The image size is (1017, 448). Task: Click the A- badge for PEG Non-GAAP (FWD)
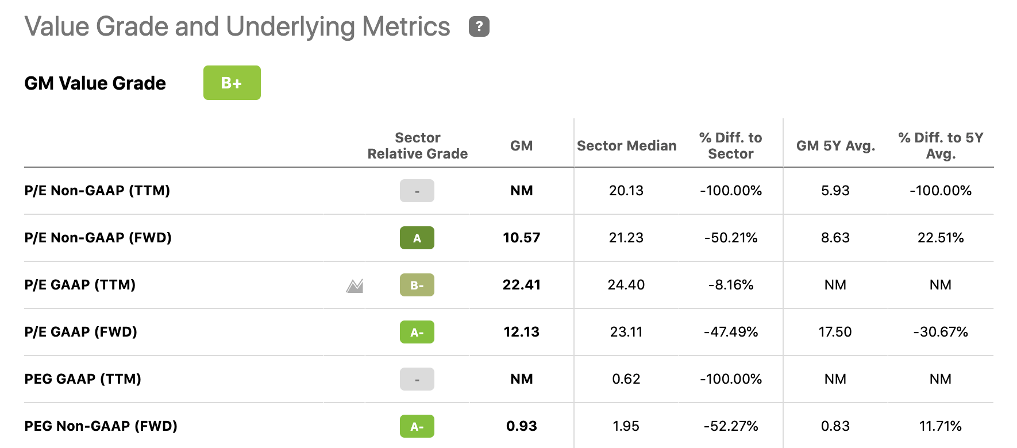[x=417, y=426]
